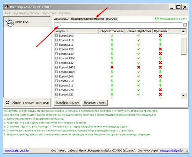The width and height of the screenshot is (192, 157).
Task: Select the Epson L1300 row text
Action: point(67,58)
